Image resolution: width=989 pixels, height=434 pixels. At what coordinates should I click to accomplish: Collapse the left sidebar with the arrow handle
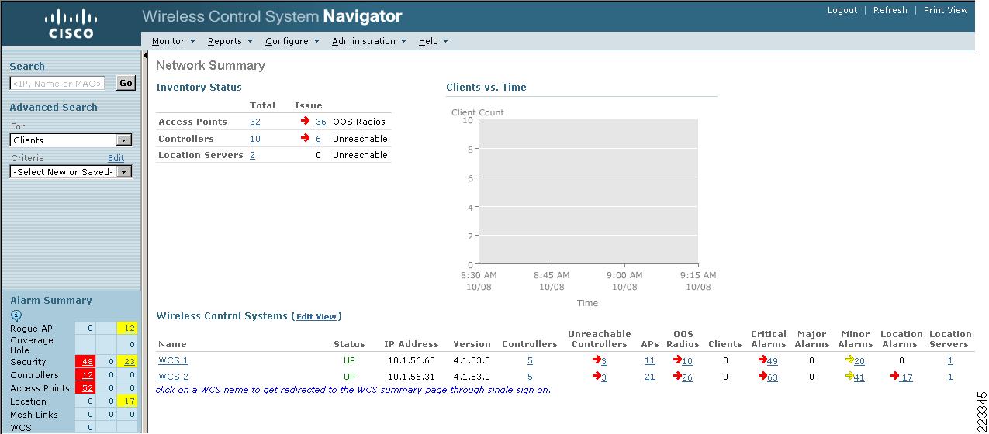tap(145, 56)
